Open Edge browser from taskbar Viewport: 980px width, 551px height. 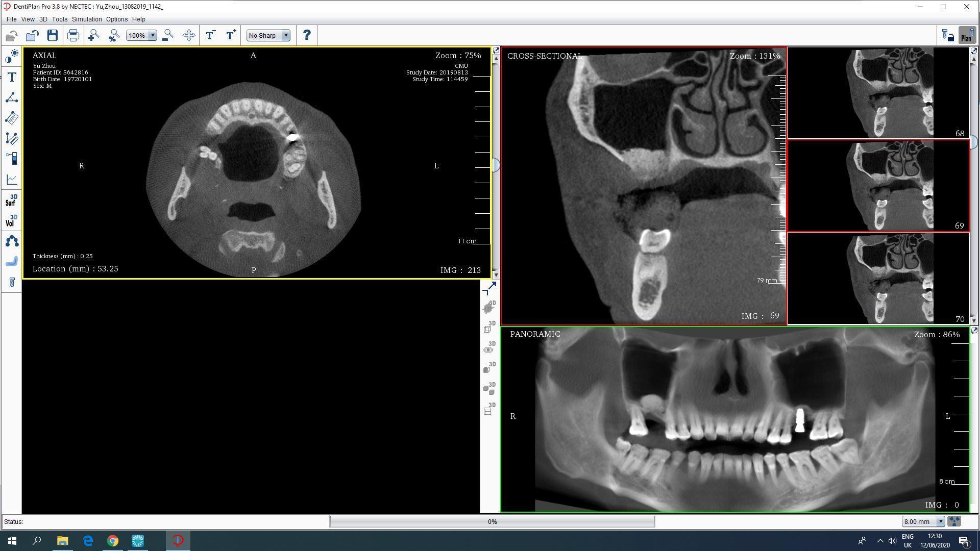tap(87, 541)
